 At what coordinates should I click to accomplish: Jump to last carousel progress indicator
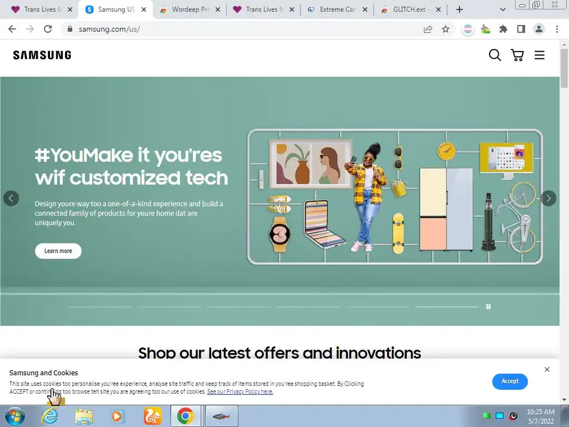tap(447, 307)
